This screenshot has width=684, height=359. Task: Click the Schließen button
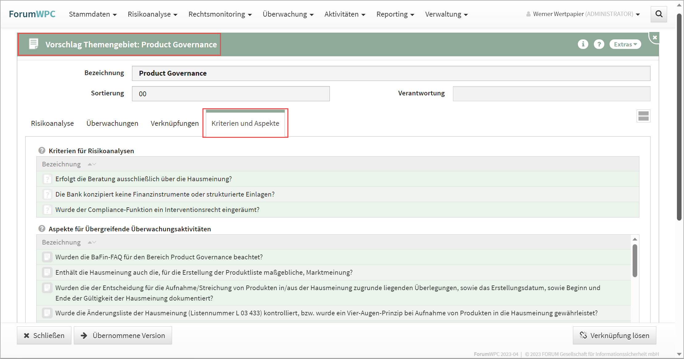(x=44, y=336)
